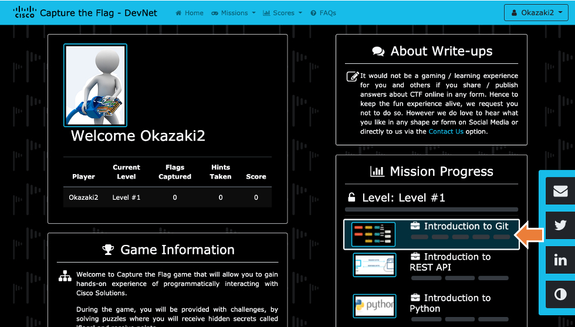
Task: Click the Level #1 progress bar
Action: [431, 209]
